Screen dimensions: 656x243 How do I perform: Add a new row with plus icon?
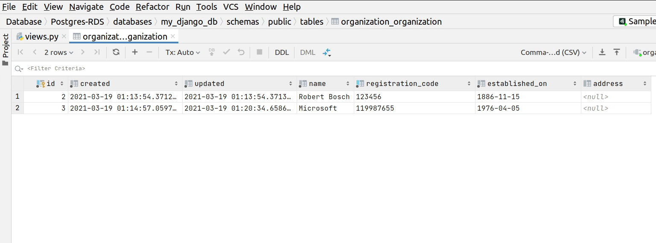click(x=135, y=52)
